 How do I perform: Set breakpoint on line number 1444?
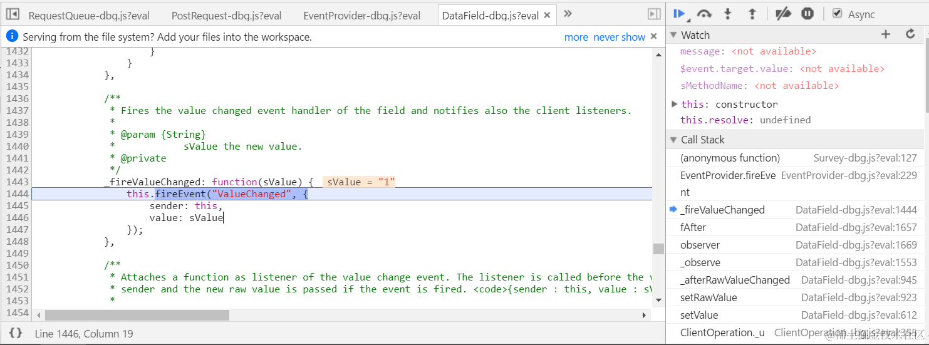coord(17,194)
